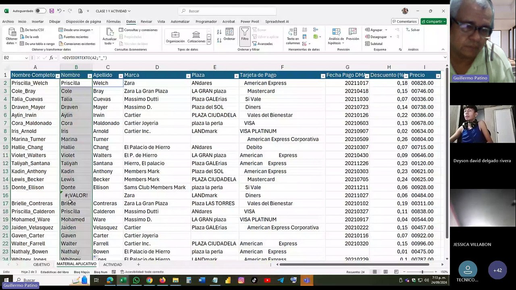Open WhatsApp from the taskbar
Image resolution: width=516 pixels, height=290 pixels.
click(x=136, y=280)
